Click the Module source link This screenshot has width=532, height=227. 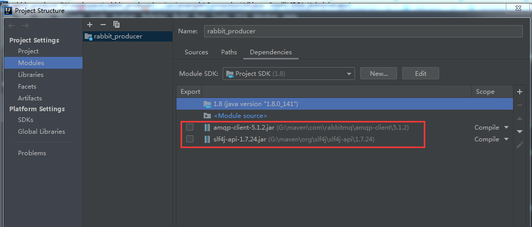tap(240, 115)
